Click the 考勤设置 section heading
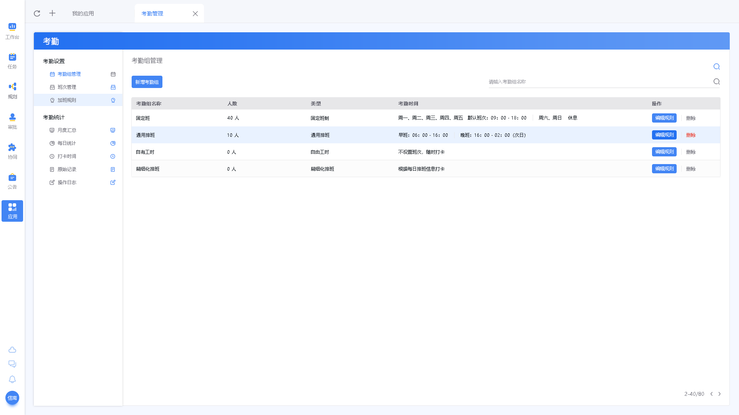 coord(54,61)
